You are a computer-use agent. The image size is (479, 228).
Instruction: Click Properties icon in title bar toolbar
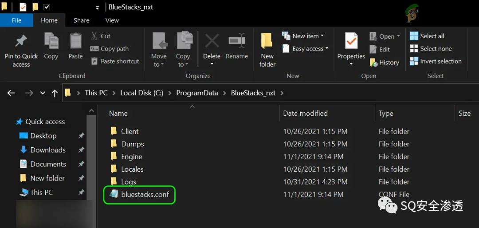tap(23, 7)
